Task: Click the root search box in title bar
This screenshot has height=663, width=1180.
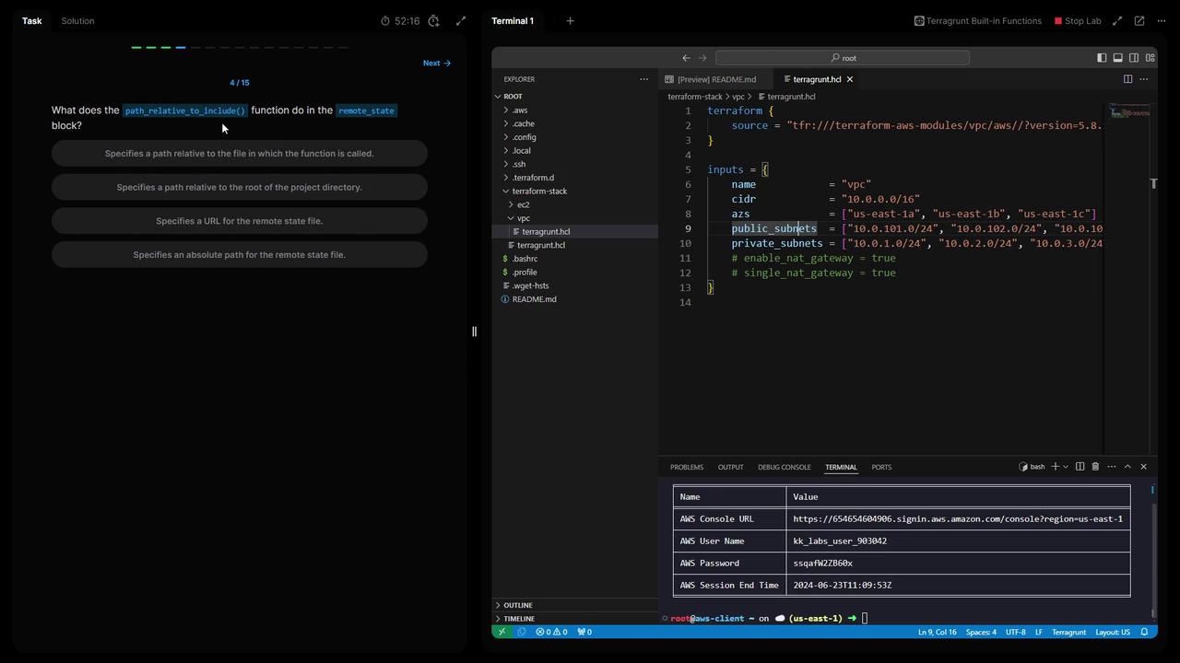Action: [842, 58]
